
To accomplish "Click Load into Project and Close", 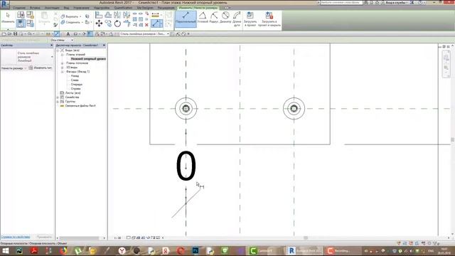I will coord(269,19).
